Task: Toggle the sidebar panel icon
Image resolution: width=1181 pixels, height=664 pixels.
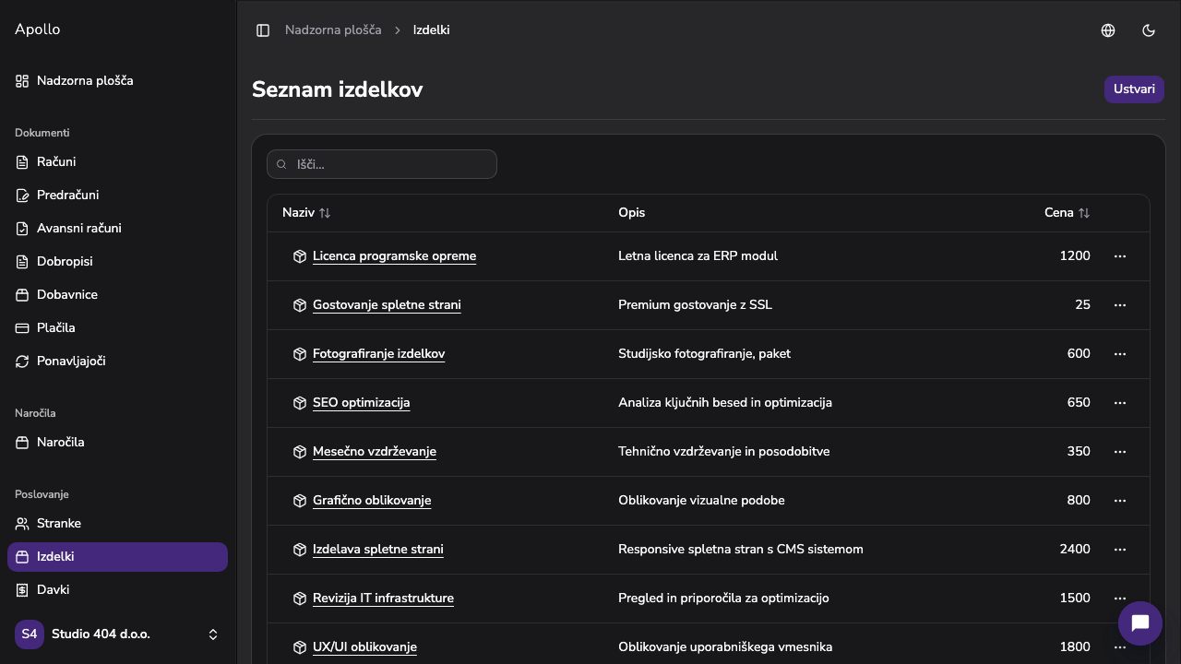Action: click(x=263, y=30)
